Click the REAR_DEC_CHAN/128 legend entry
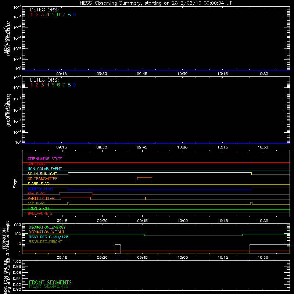The width and height of the screenshot is (294, 294). pyautogui.click(x=49, y=237)
